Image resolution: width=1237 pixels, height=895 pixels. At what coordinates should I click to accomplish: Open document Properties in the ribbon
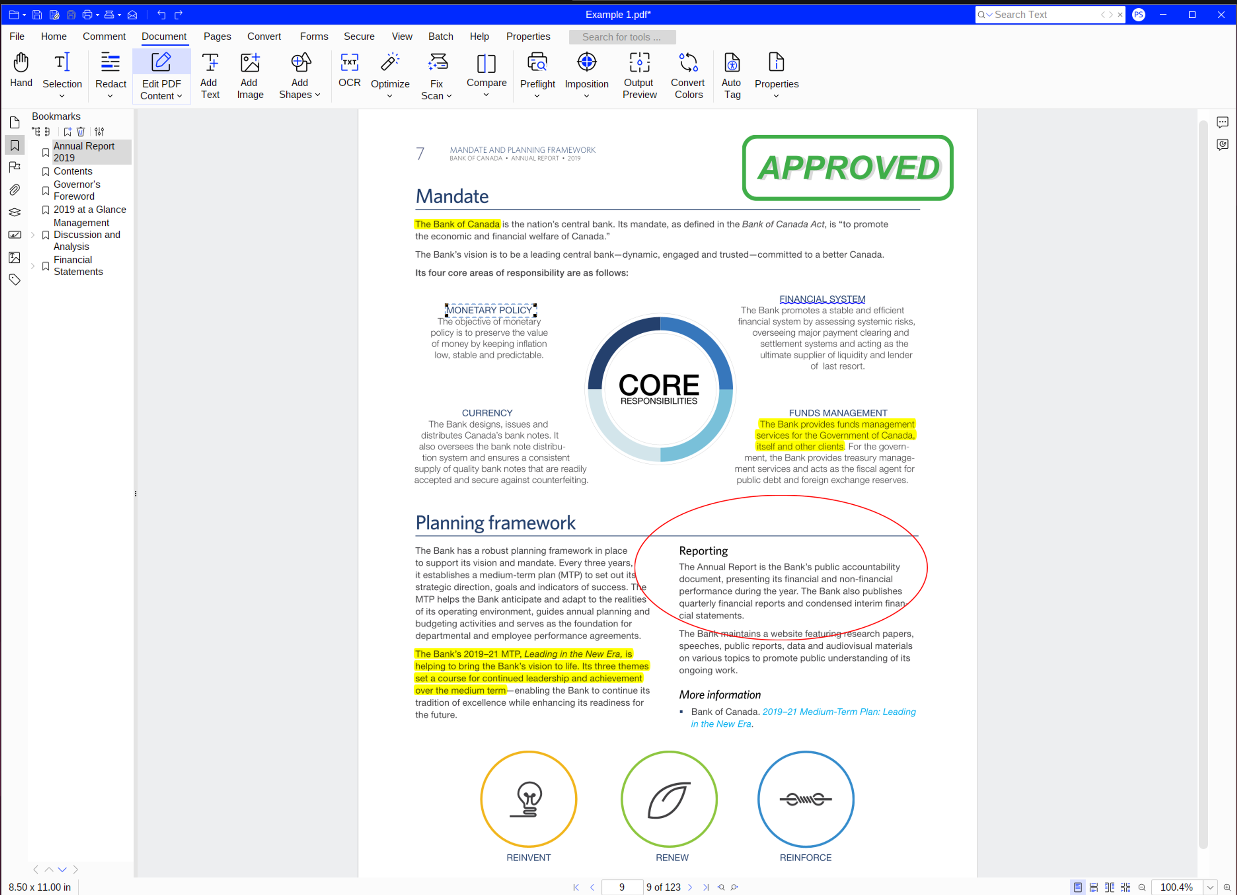click(776, 70)
